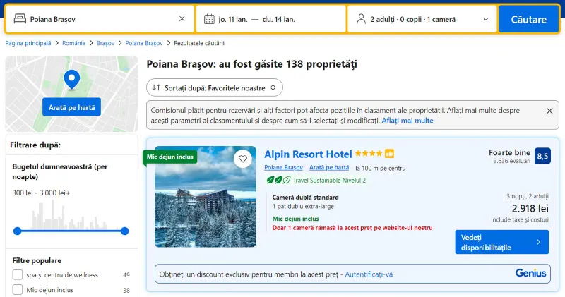Click the yellow thumbs-up preferred badge
Screen dimensions: 565x297
(389, 154)
